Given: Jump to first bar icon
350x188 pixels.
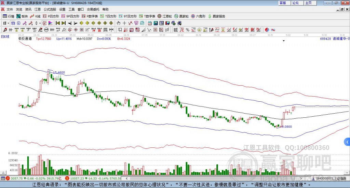Looking at the screenshot, I should click(x=57, y=23).
